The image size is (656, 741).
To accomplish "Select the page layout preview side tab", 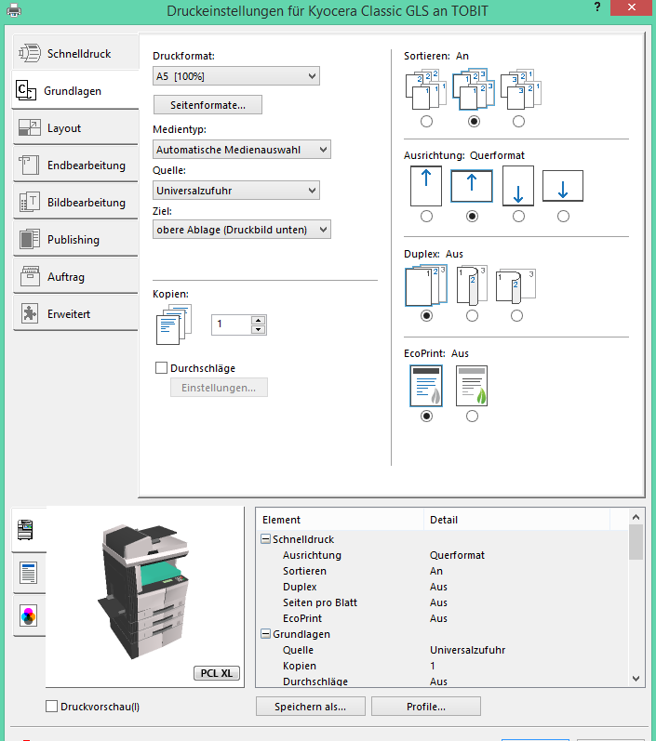I will pyautogui.click(x=28, y=573).
